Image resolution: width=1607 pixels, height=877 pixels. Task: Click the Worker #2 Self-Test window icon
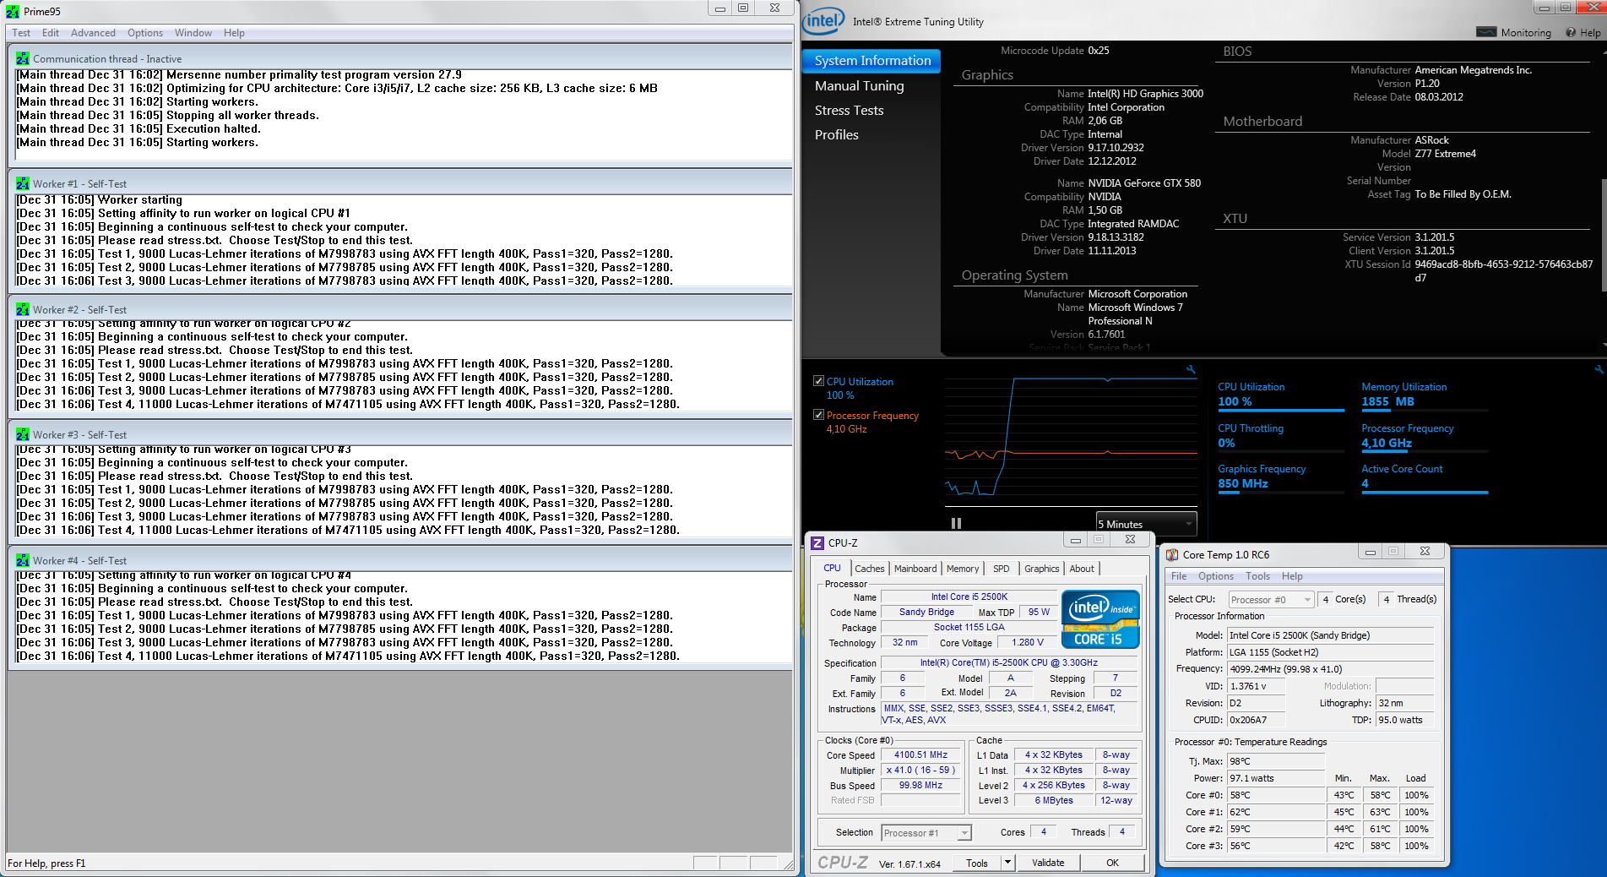23,309
